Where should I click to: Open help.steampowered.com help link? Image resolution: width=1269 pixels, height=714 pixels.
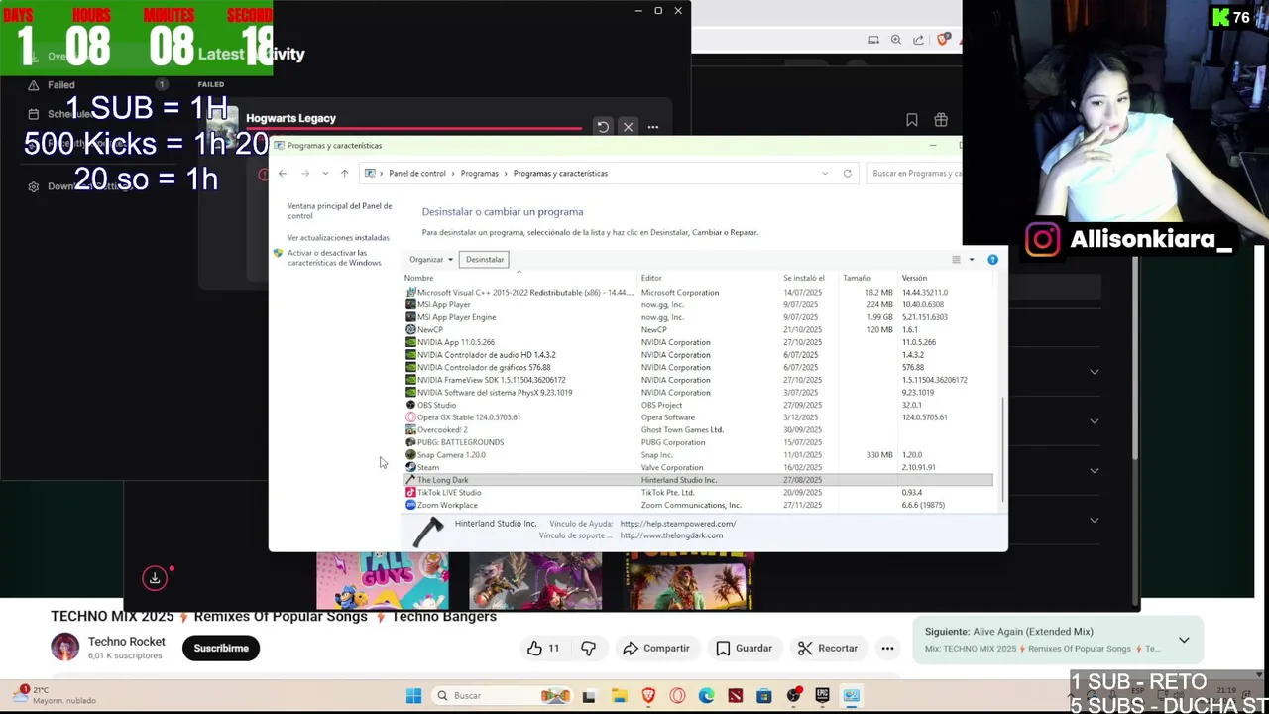coord(678,524)
